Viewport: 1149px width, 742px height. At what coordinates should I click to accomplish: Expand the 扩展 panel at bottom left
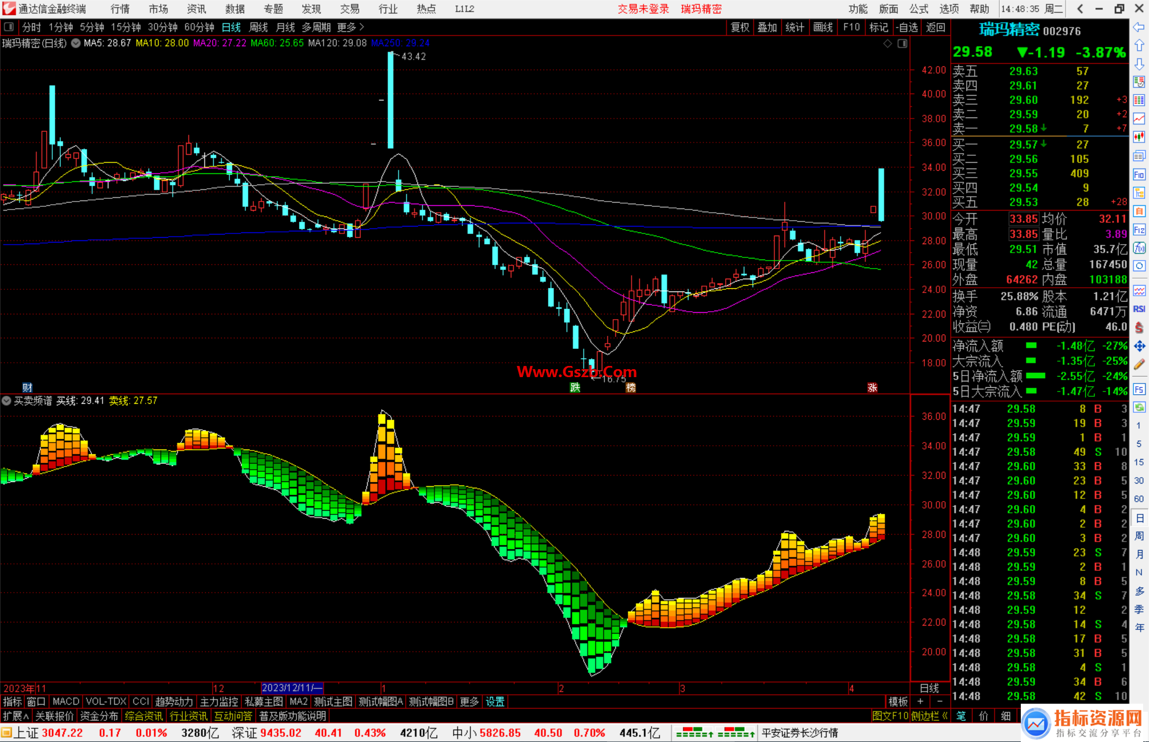(16, 716)
